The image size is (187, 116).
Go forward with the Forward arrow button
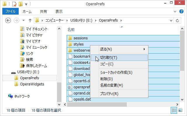click(16, 20)
